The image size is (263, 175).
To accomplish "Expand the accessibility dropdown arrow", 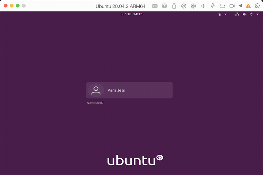I will (226, 14).
